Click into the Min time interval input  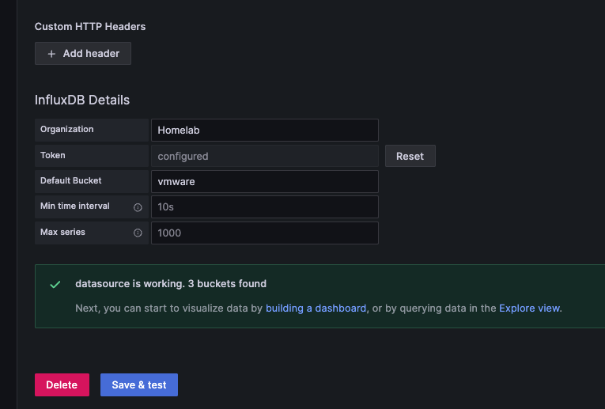264,207
